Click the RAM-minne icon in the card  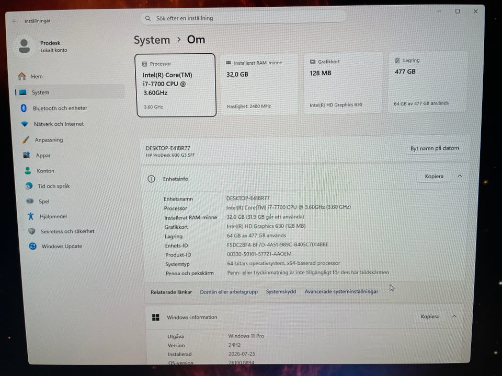tap(229, 63)
